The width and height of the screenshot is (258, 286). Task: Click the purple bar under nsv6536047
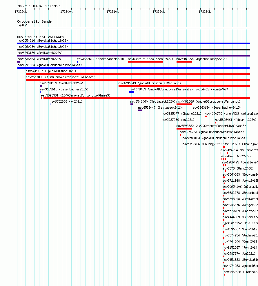click(x=140, y=110)
